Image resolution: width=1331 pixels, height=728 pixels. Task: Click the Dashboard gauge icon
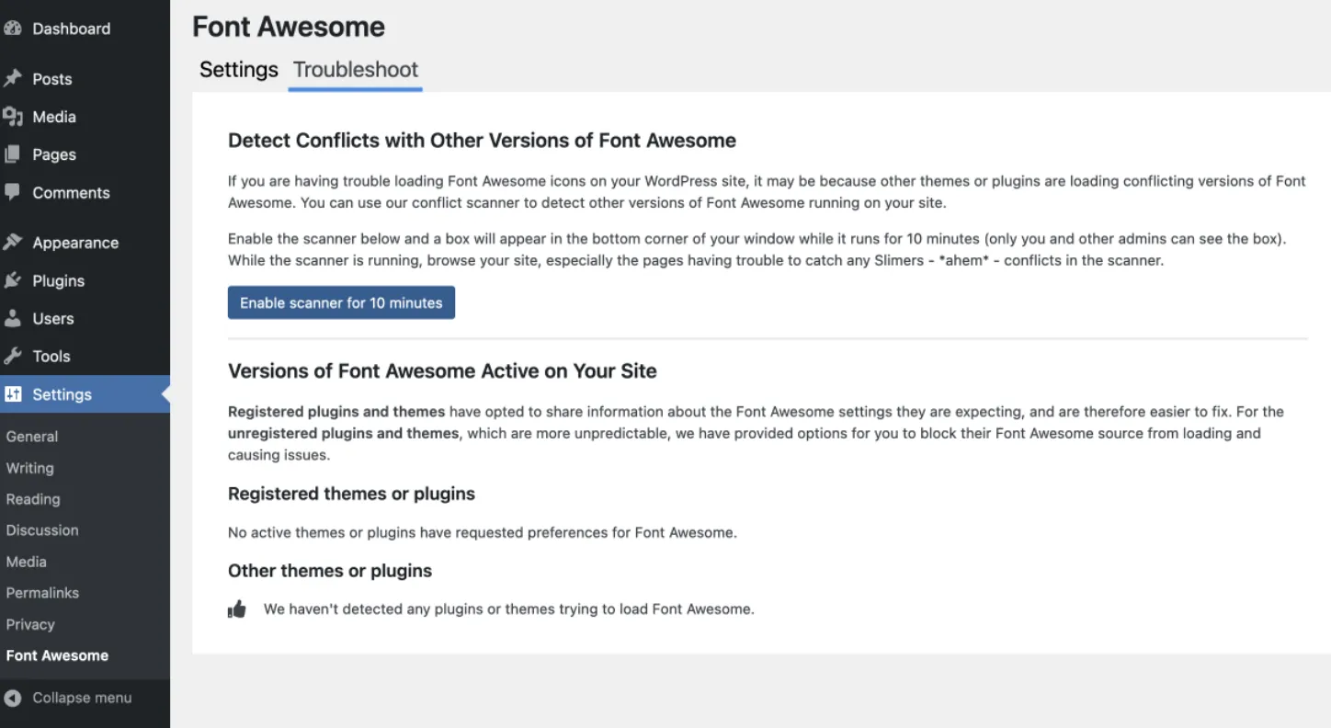point(12,28)
